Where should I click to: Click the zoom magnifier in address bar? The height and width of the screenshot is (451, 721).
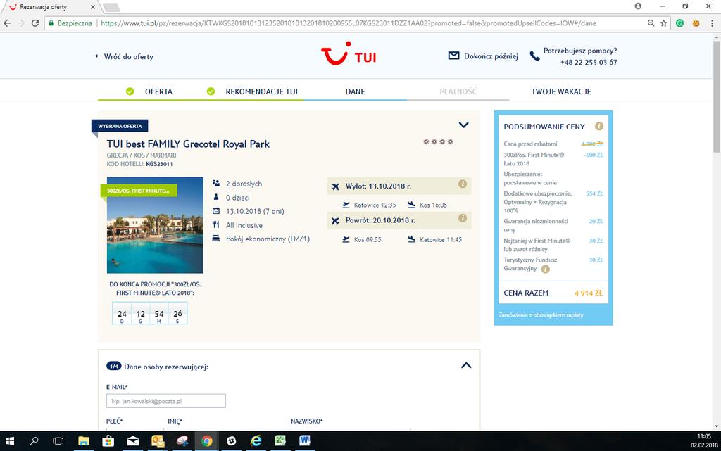pyautogui.click(x=651, y=23)
